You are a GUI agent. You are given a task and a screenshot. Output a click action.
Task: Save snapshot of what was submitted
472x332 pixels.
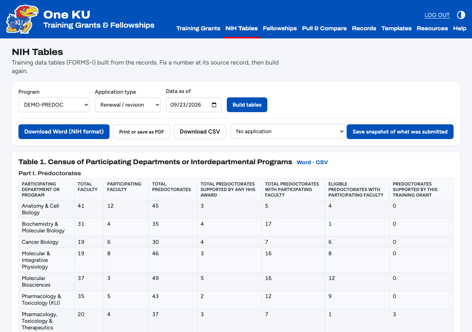[x=400, y=132]
